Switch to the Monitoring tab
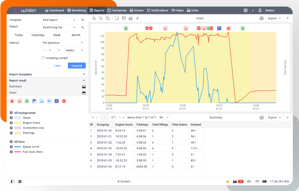The width and height of the screenshot is (299, 191). click(77, 10)
